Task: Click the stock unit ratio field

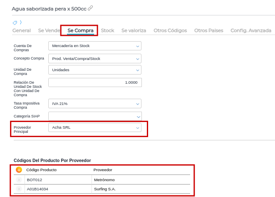Action: tap(95, 82)
